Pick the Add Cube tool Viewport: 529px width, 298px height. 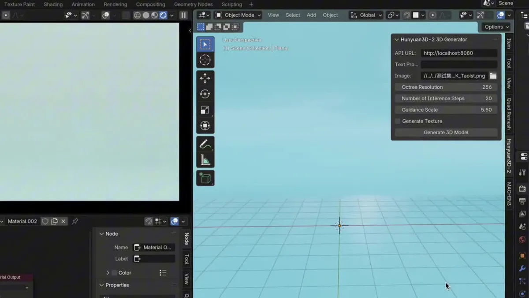205,178
